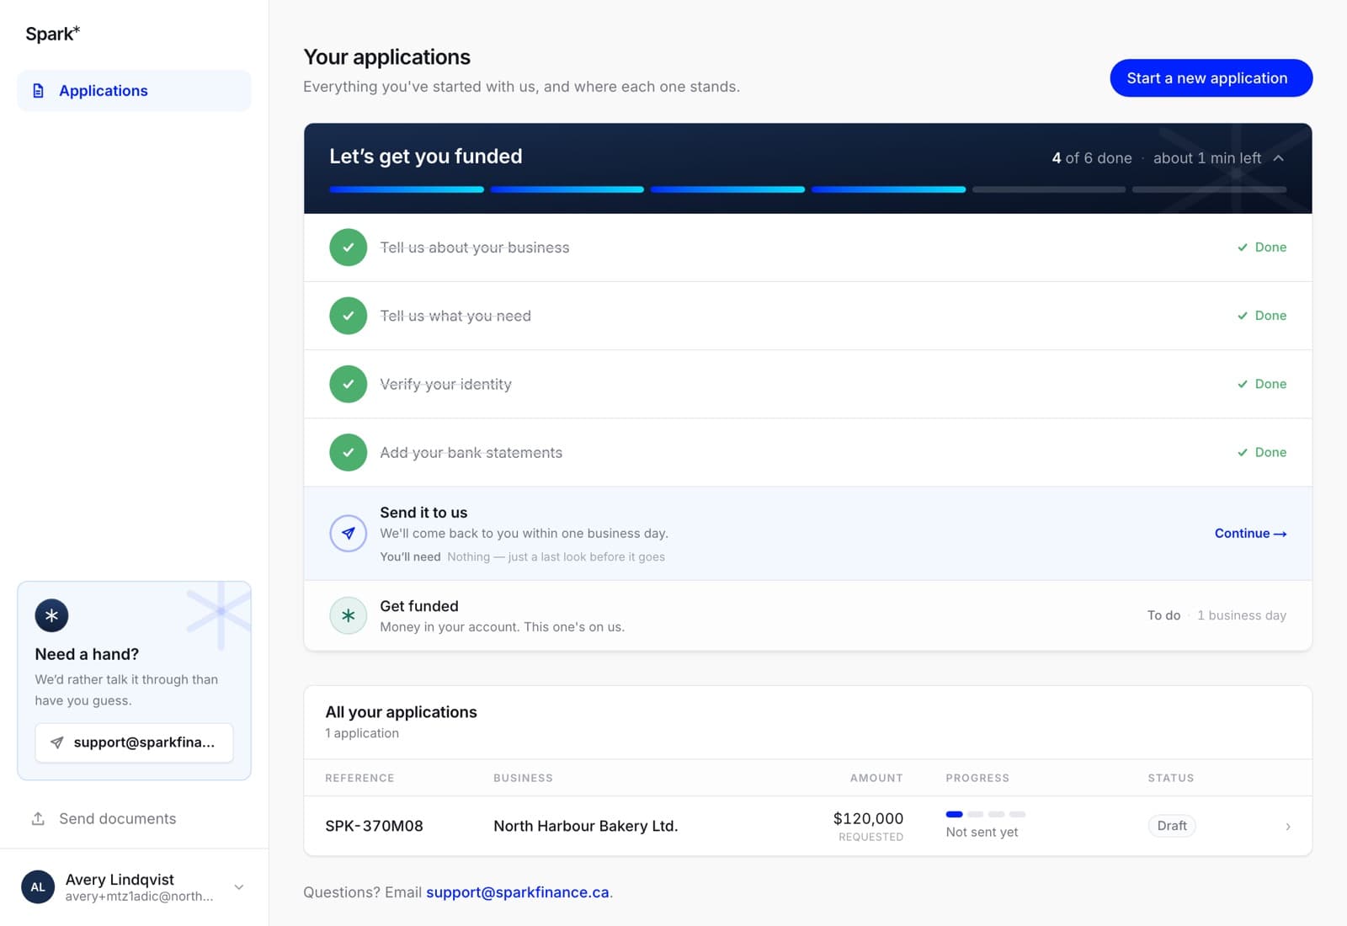Click the Need a hand? heading
The image size is (1347, 926).
tap(87, 654)
